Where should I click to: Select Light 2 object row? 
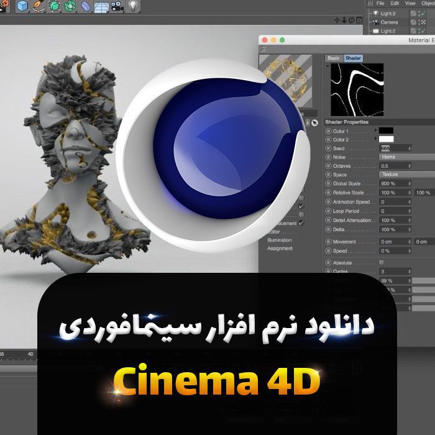(388, 31)
